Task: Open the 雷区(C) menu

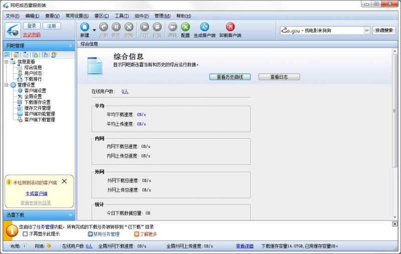Action: click(102, 16)
